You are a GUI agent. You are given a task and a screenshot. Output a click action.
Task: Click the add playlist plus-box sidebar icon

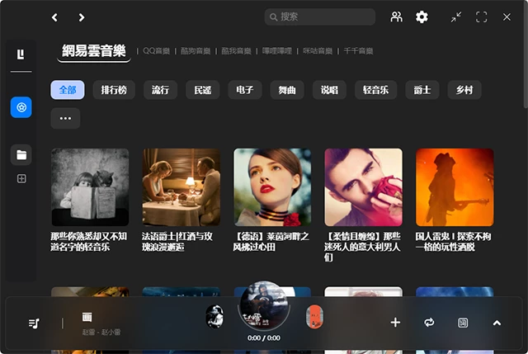(21, 178)
